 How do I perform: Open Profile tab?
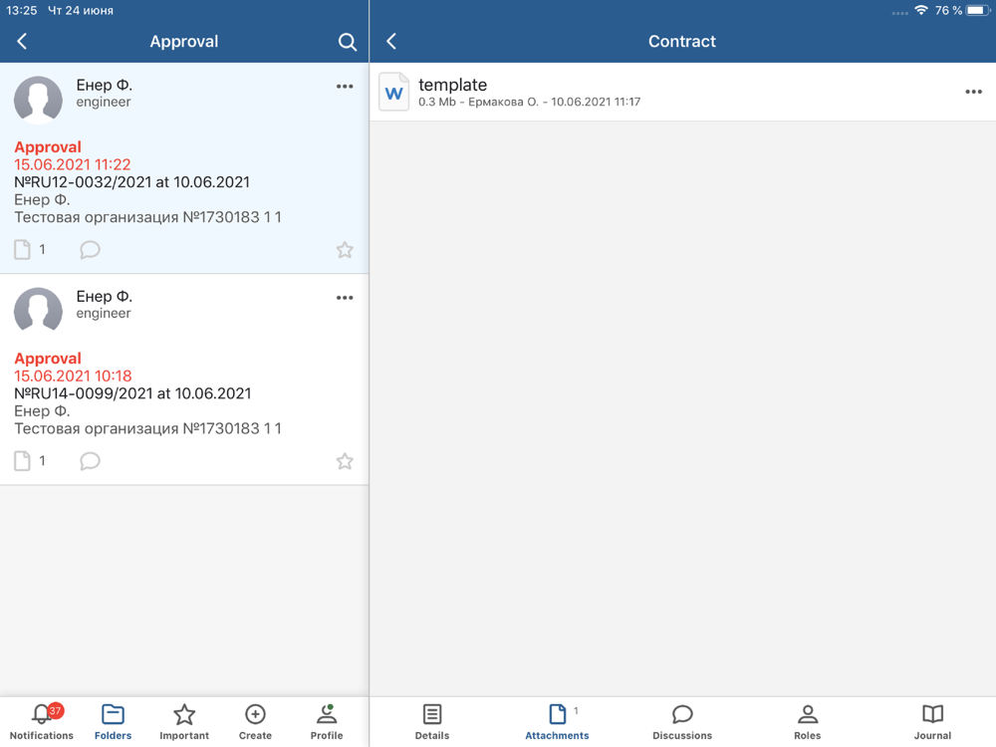coord(327,722)
